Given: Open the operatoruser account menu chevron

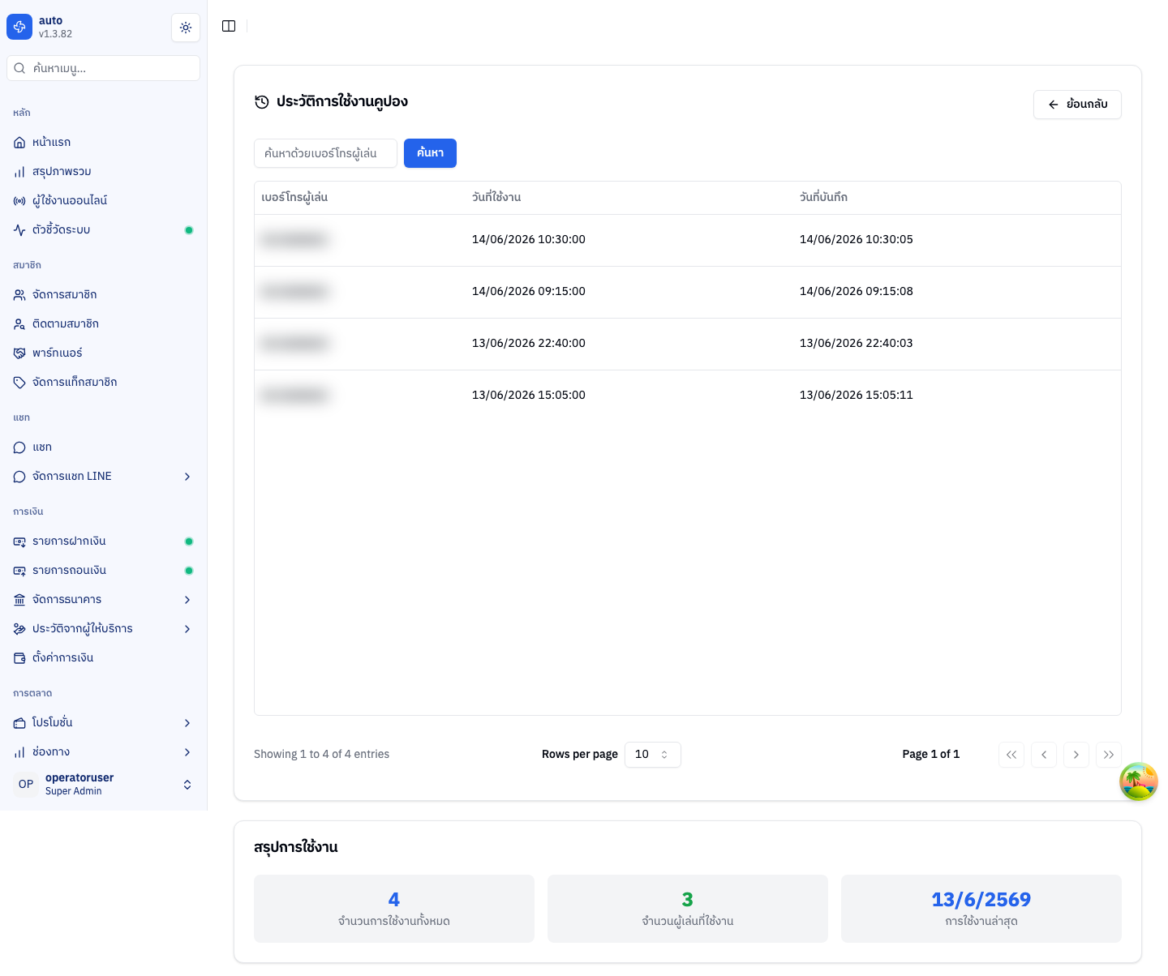Looking at the screenshot, I should click(x=187, y=785).
